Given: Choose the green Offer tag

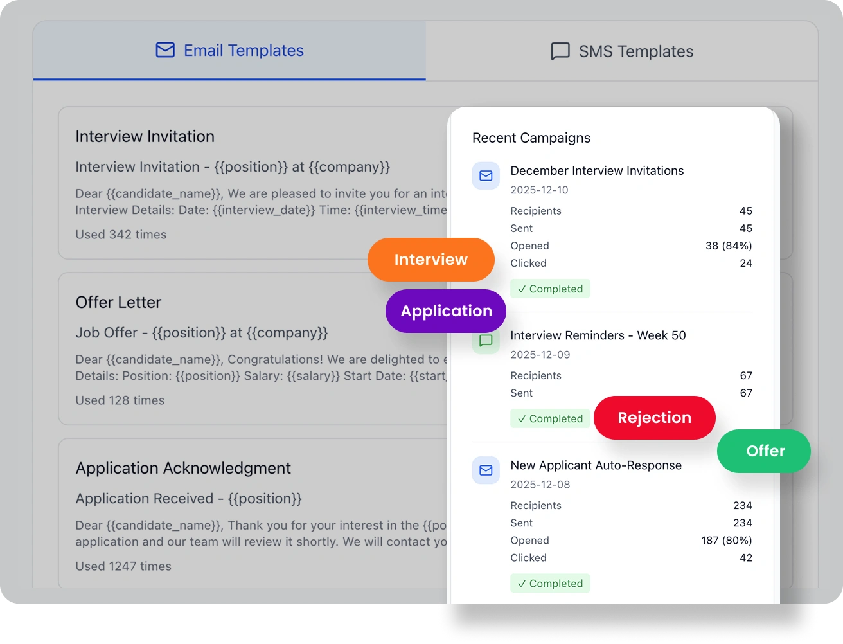Looking at the screenshot, I should tap(764, 451).
